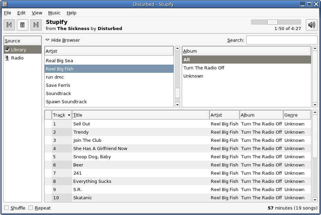This screenshot has width=321, height=215.
Task: Select the song She Has A Girlfriend Now
Action: [x=178, y=148]
